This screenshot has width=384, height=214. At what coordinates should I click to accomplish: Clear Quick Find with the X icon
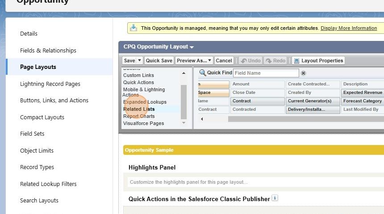point(303,73)
